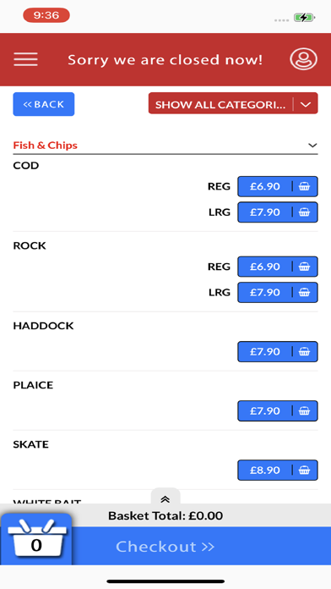Click the Back button
The height and width of the screenshot is (589, 331).
click(x=43, y=104)
